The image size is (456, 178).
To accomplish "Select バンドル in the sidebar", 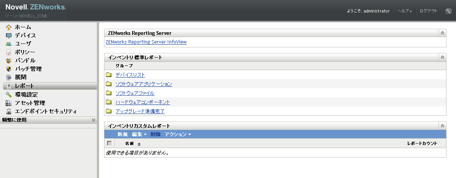I will (25, 61).
